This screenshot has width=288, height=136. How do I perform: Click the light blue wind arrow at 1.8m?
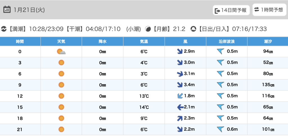180,96
